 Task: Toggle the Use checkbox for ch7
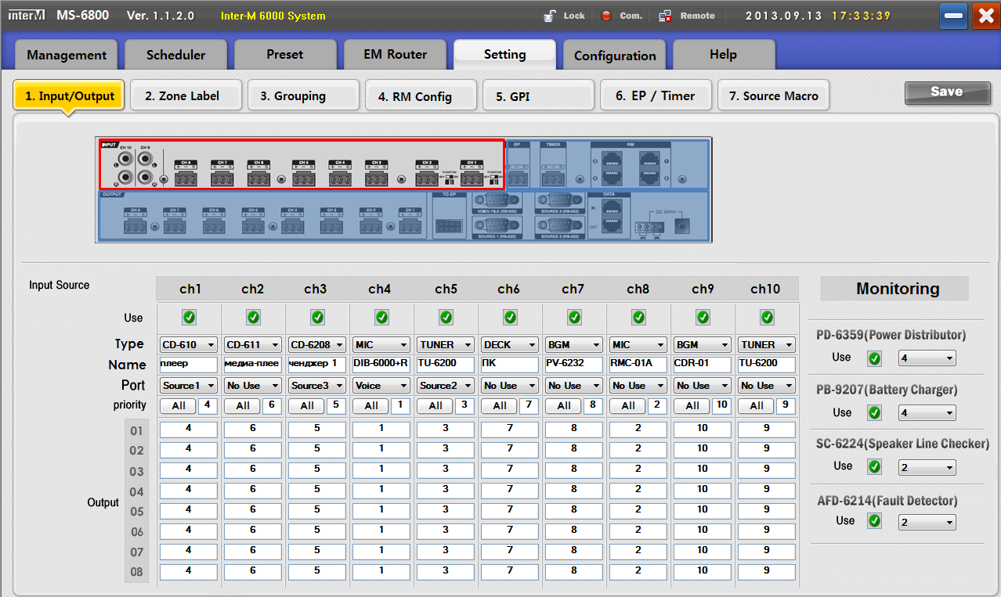coord(574,317)
